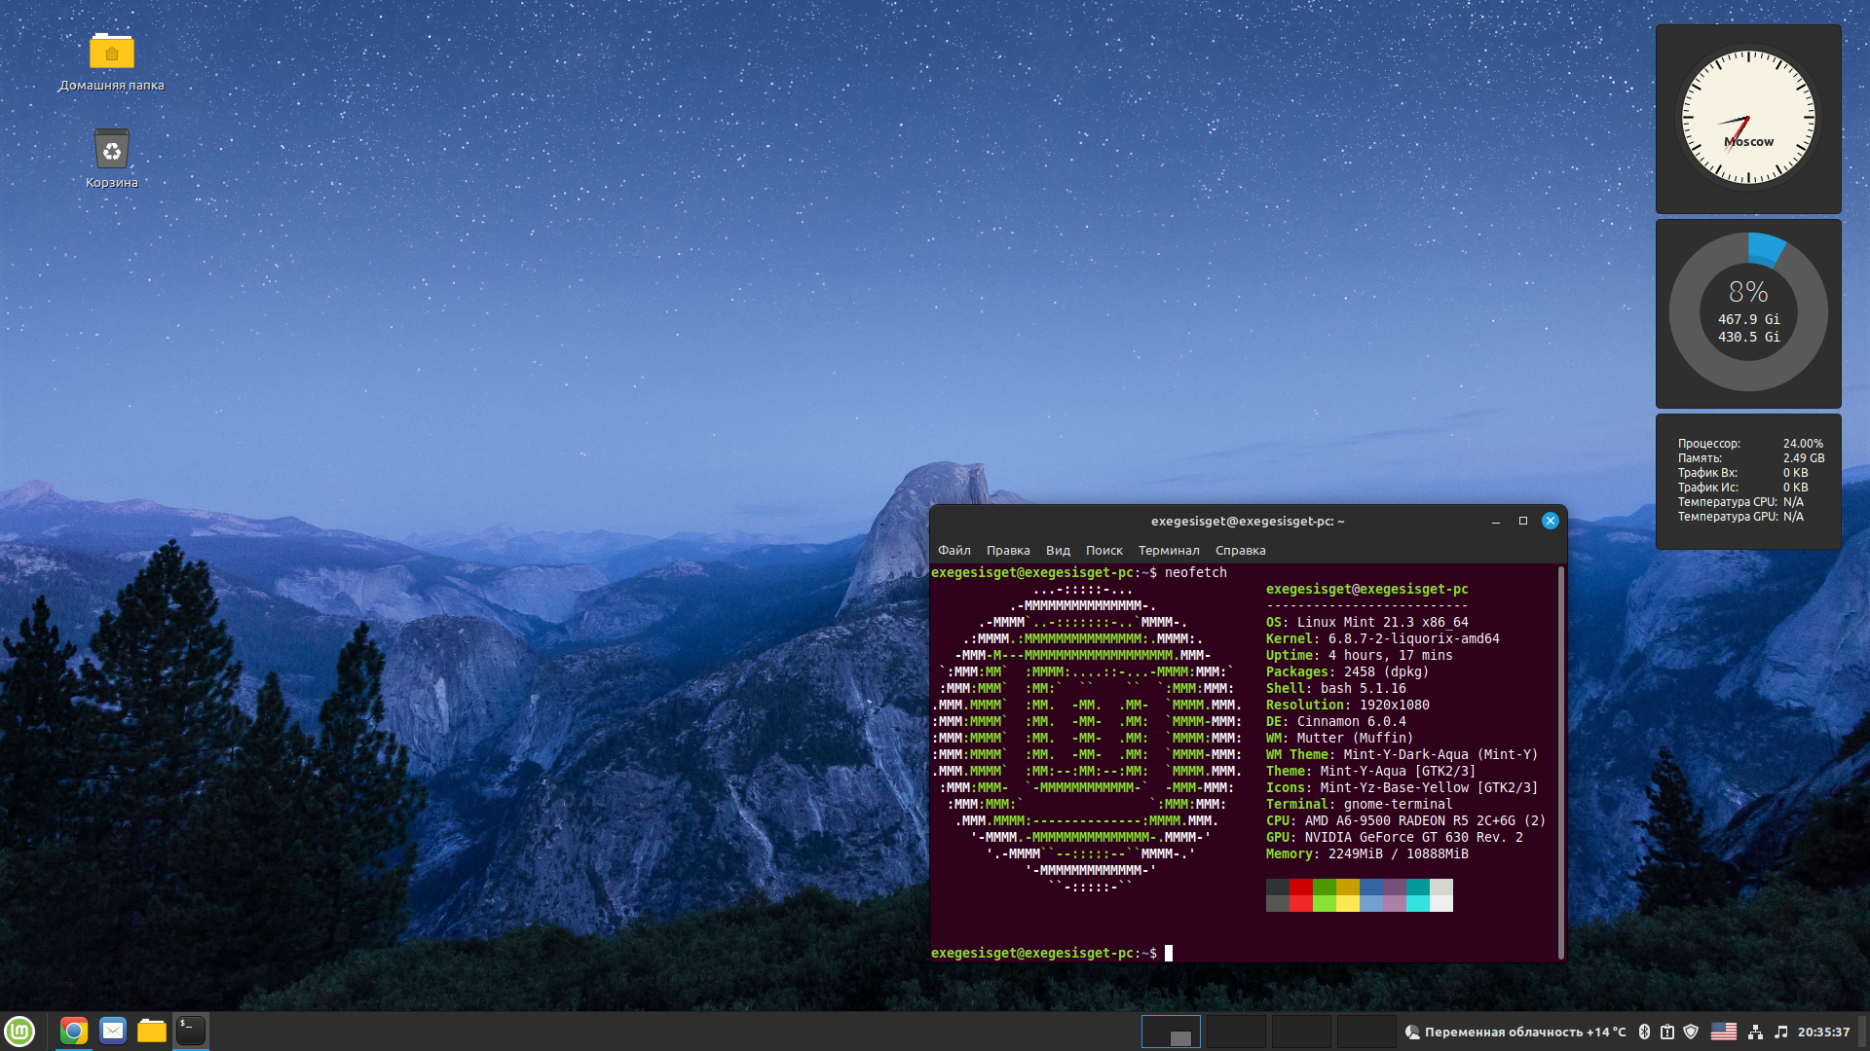The image size is (1870, 1051).
Task: Click the terminal icon in the taskbar
Action: (x=191, y=1031)
